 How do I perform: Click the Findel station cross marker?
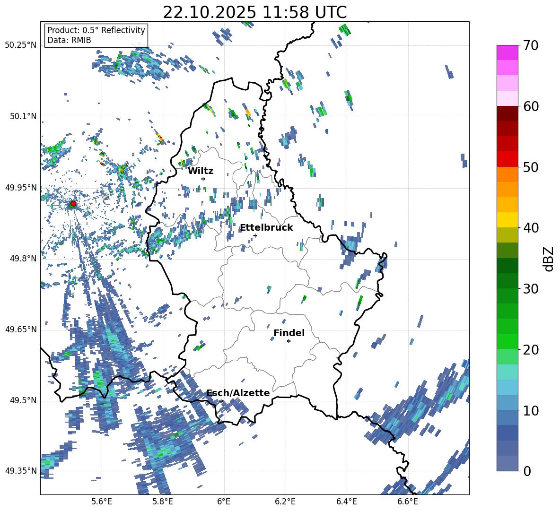289,341
